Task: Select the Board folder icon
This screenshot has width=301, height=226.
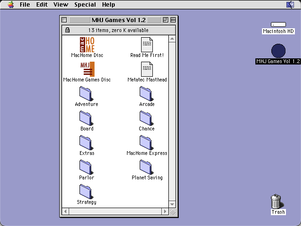Action: coord(87,118)
